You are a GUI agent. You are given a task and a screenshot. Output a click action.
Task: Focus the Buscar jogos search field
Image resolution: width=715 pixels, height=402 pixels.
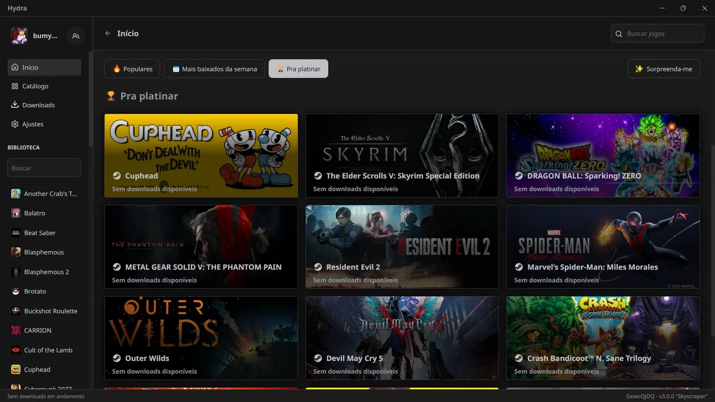[658, 34]
